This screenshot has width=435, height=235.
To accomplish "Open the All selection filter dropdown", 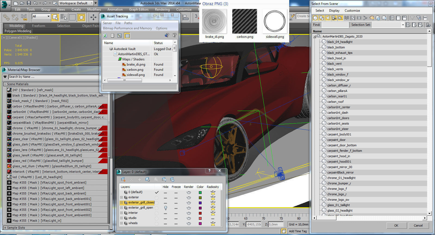I will point(41,16).
